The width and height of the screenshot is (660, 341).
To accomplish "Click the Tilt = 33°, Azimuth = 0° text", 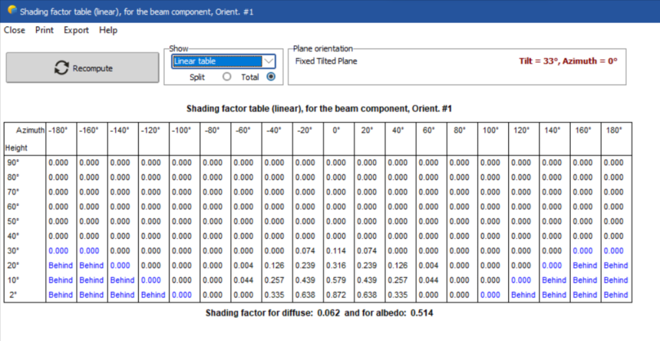I will pos(568,61).
